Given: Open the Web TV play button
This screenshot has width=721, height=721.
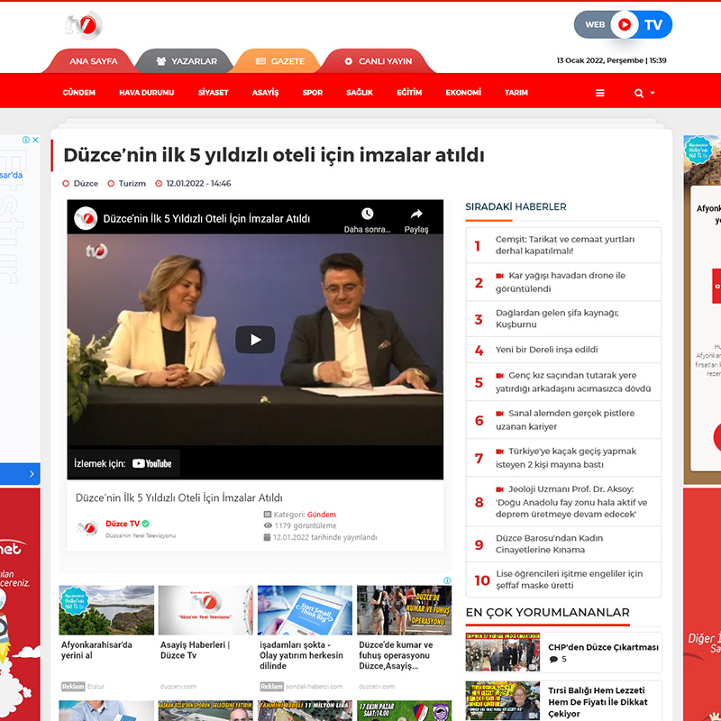Looking at the screenshot, I should 624,24.
